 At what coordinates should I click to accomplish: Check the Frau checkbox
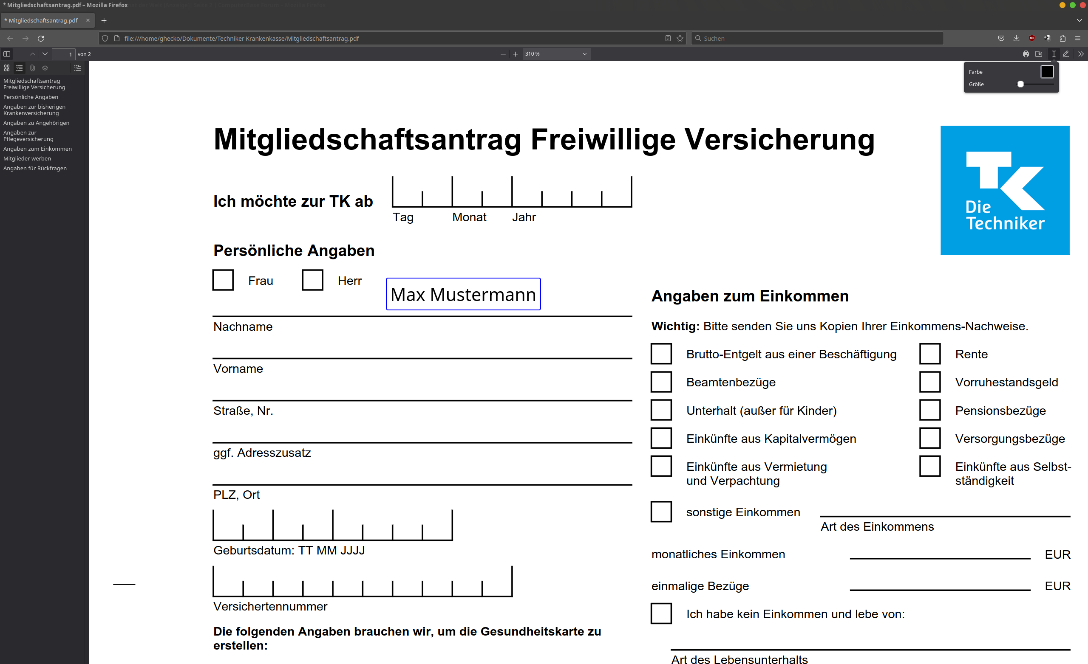(223, 280)
